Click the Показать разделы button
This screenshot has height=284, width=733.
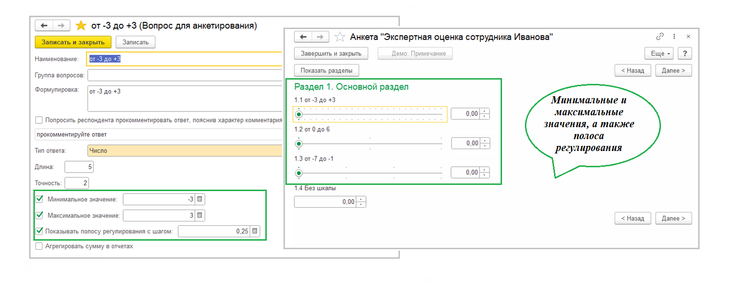tap(326, 71)
